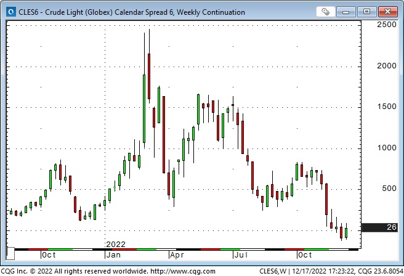Click the 500 price axis label
Image resolution: width=404 pixels, height=276 pixels.
[x=389, y=189]
